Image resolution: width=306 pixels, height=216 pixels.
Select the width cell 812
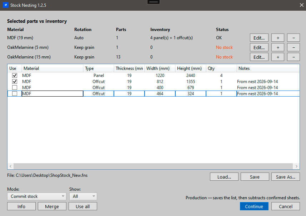point(160,81)
